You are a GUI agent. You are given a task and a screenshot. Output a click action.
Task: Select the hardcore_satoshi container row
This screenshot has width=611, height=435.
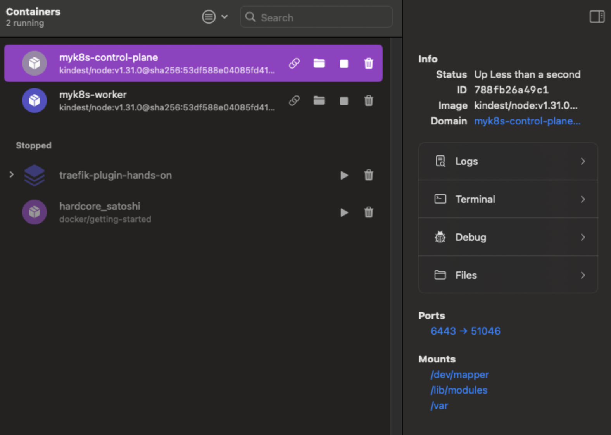193,212
